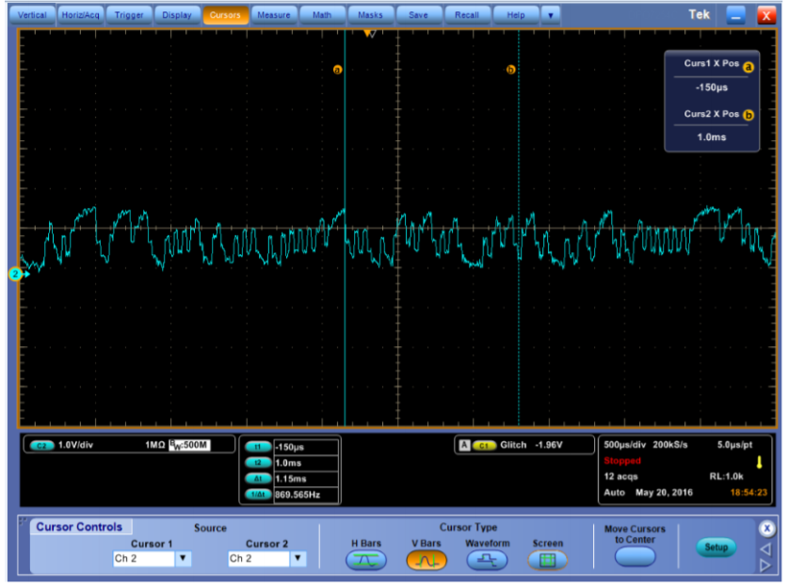The image size is (788, 587).
Task: Select the Curs1 X Pos readout
Action: [x=712, y=75]
